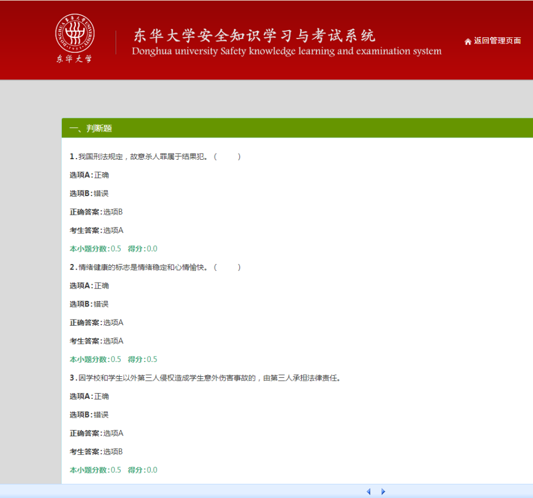Click the 正确答案 选项B line of question 1
Image resolution: width=533 pixels, height=498 pixels.
96,212
